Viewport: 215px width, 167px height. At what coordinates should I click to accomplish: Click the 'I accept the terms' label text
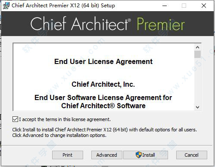click(x=65, y=119)
